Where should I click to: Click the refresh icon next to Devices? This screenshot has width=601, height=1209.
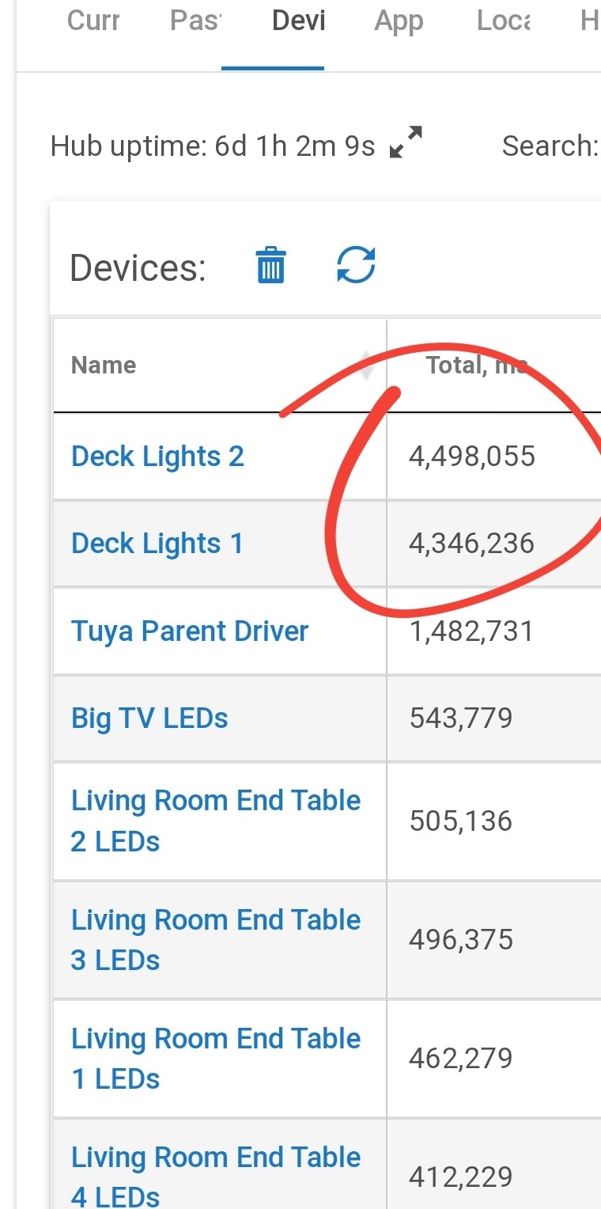(x=356, y=264)
